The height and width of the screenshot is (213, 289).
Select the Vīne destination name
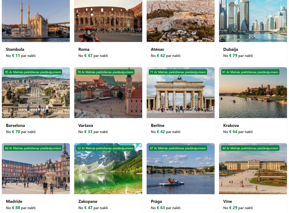coord(228,201)
